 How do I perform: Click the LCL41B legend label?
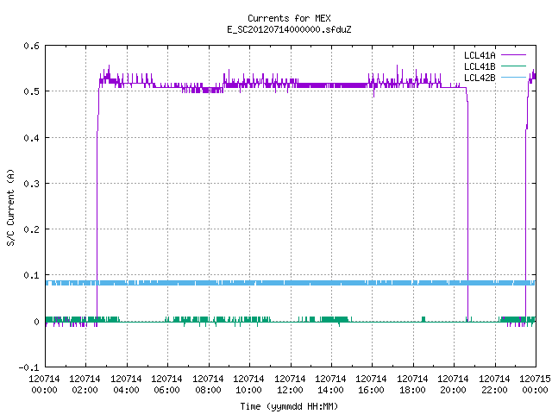(480, 66)
